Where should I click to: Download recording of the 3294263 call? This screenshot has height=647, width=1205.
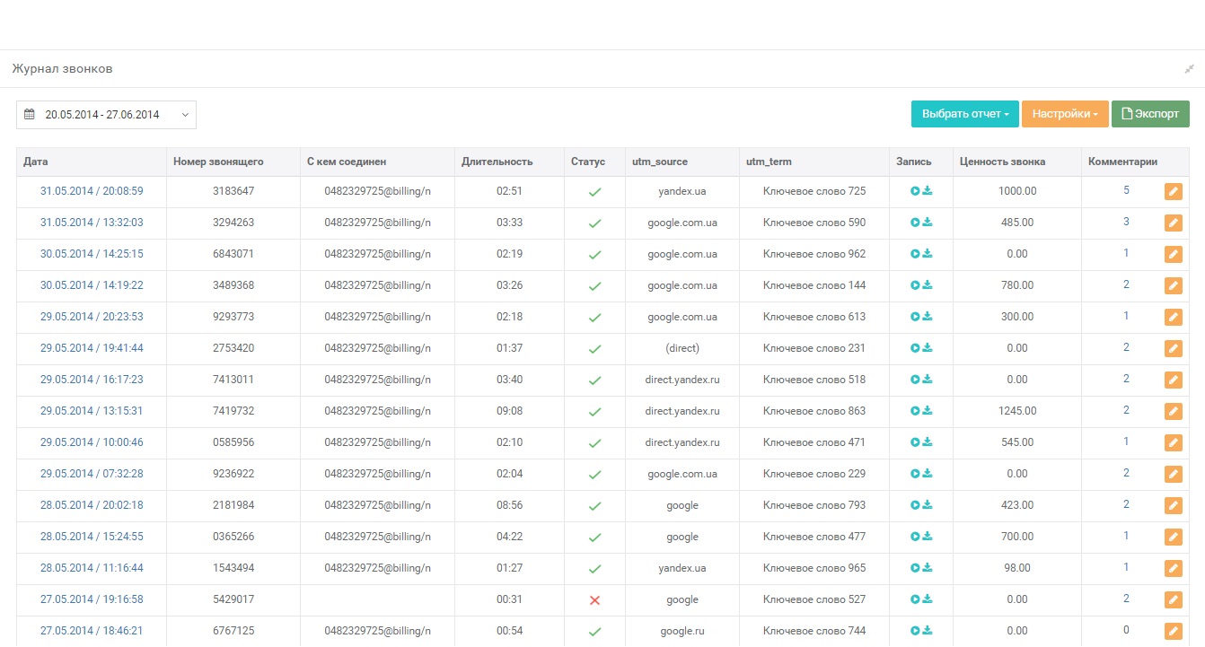(x=928, y=223)
